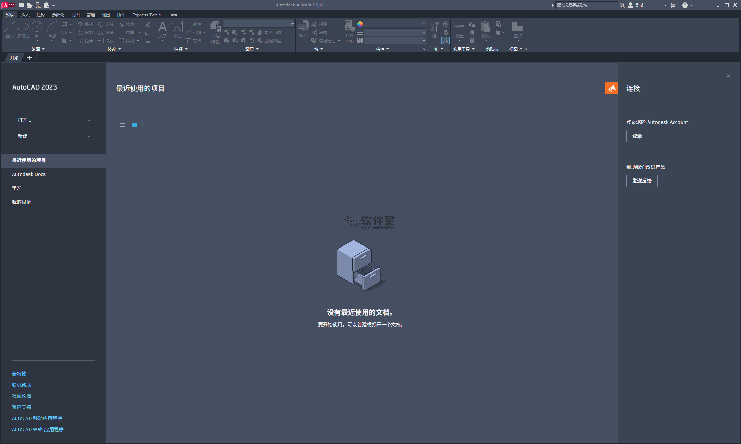
Task: Click the Sign In button under Autodesk Account
Action: pos(637,136)
